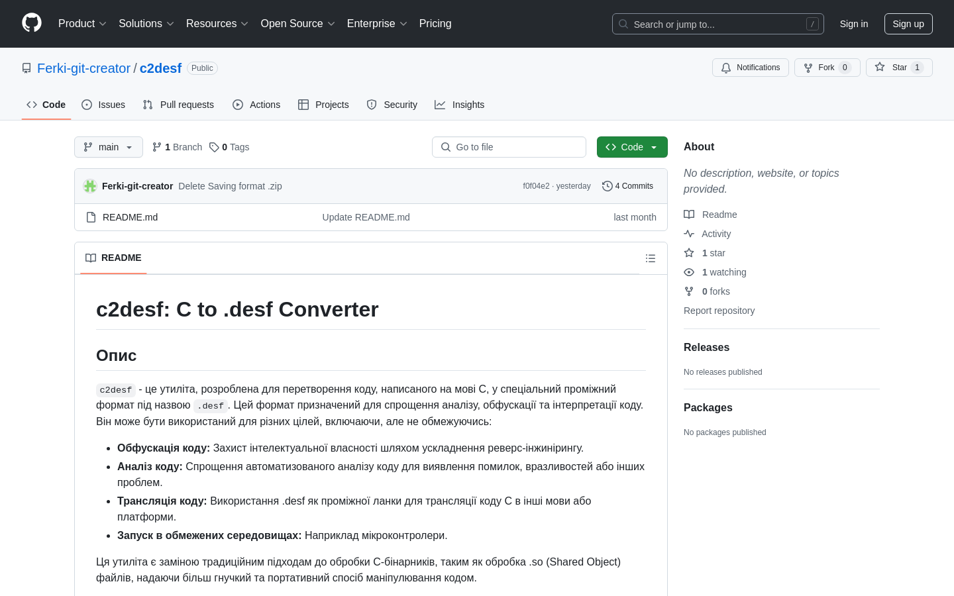The height and width of the screenshot is (596, 954).
Task: Open the Issues tab
Action: pyautogui.click(x=103, y=105)
